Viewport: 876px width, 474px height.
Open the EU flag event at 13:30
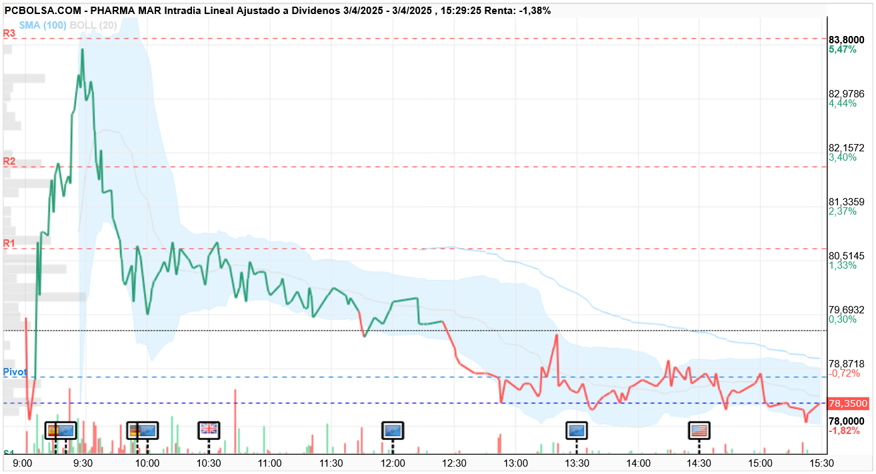577,430
